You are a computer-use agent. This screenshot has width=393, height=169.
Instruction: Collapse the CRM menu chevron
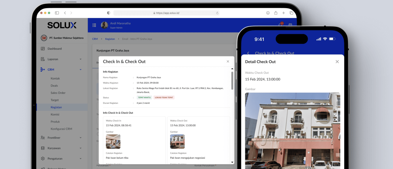tap(81, 70)
